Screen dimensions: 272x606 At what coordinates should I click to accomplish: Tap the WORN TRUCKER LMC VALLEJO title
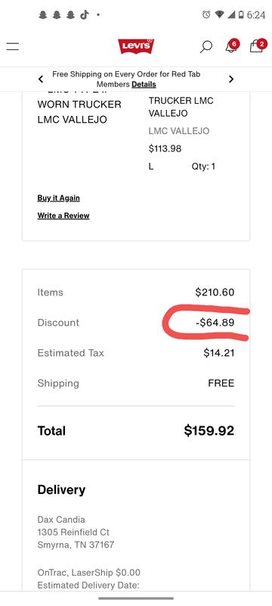point(79,112)
